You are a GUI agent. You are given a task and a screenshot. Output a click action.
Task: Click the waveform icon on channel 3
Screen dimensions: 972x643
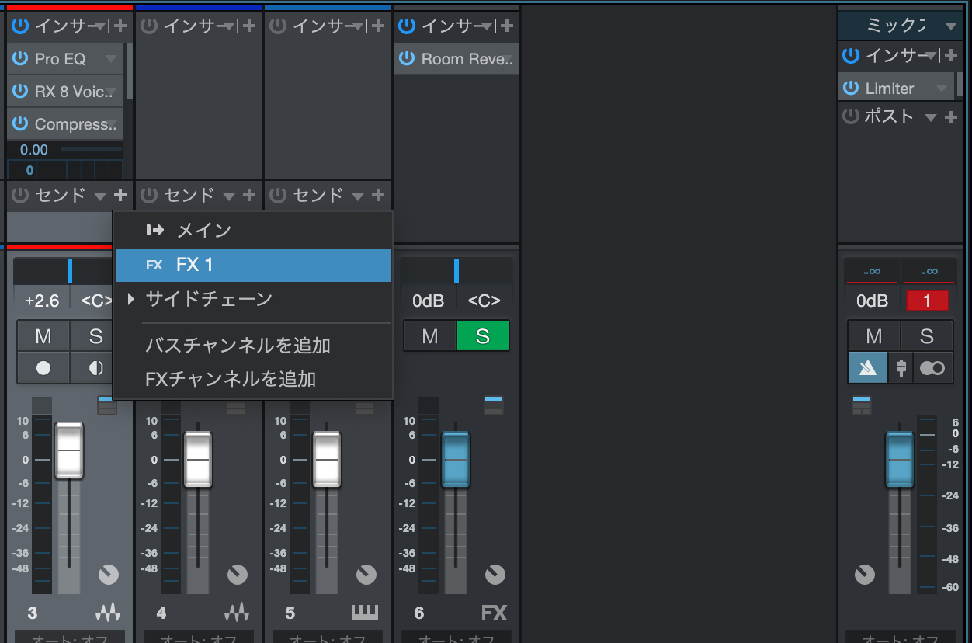click(x=109, y=613)
